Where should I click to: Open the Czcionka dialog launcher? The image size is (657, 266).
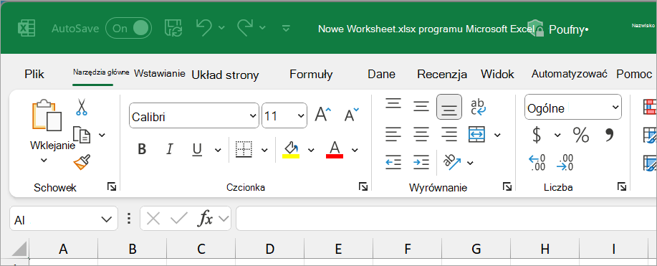click(x=363, y=186)
